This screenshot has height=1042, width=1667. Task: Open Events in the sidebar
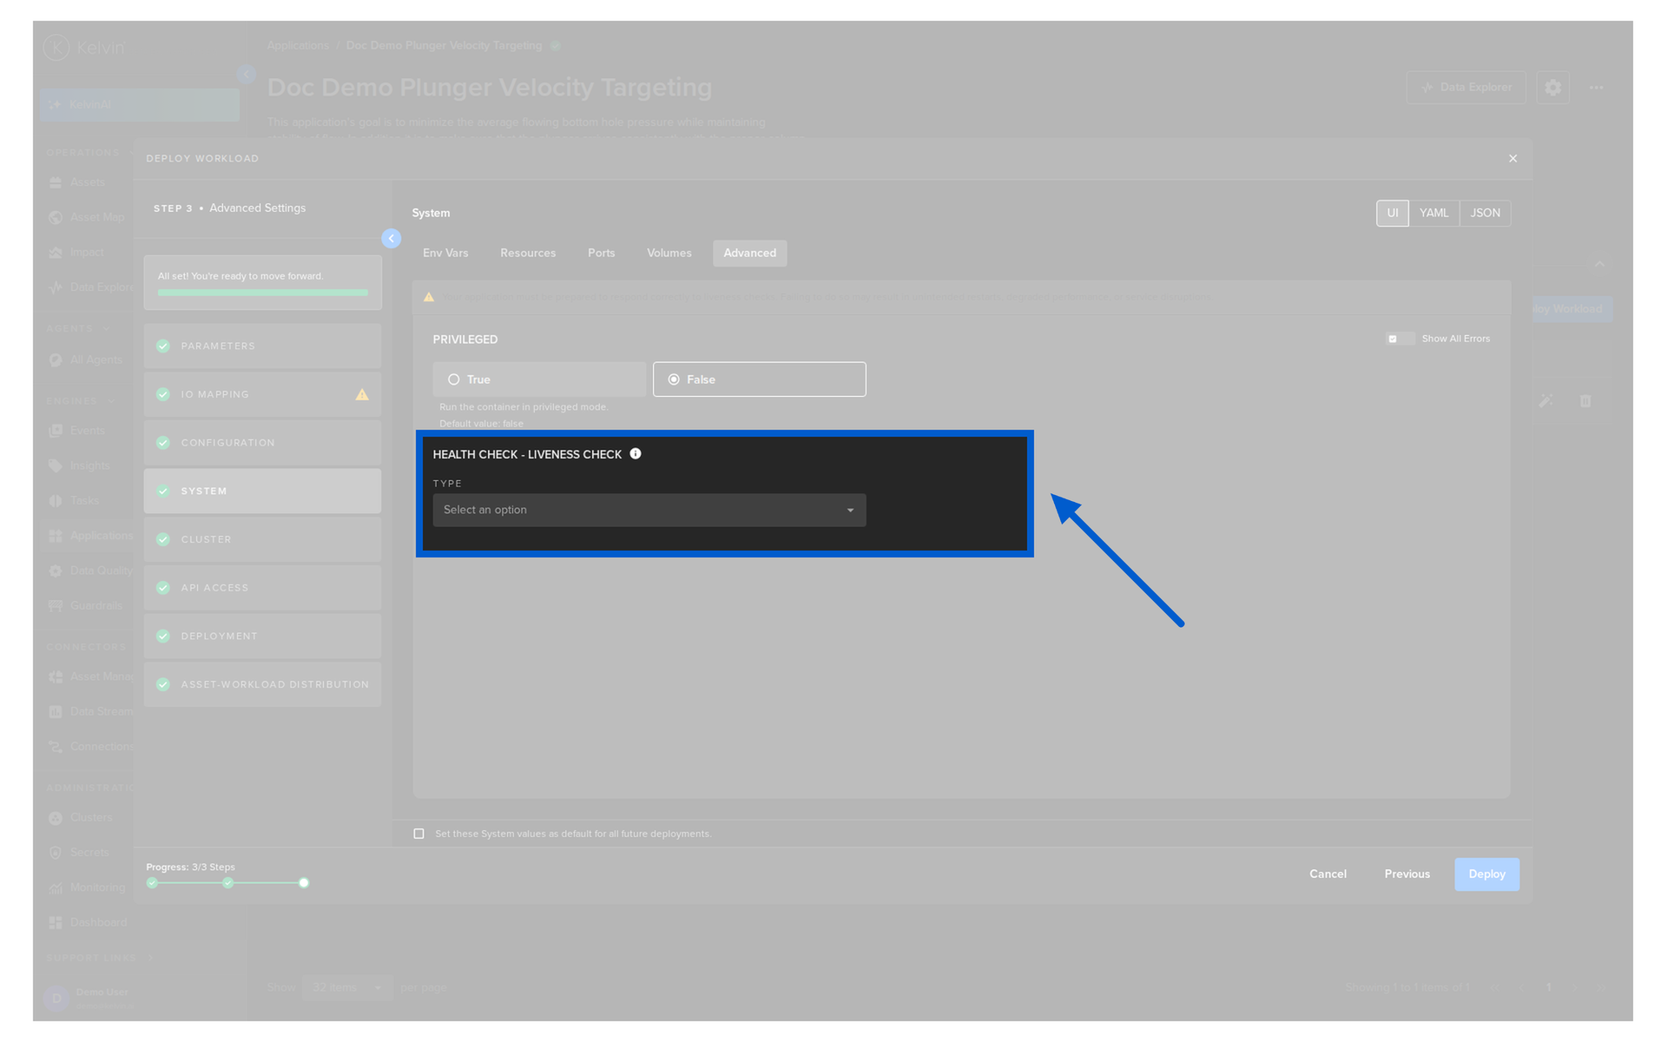pos(87,431)
